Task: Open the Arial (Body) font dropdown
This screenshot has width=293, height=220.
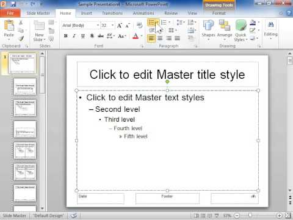Action: click(x=98, y=26)
